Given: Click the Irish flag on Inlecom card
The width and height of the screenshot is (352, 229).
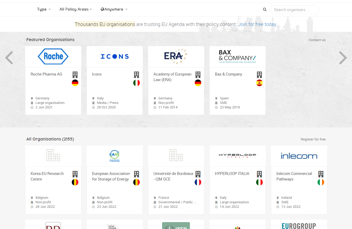Looking at the screenshot, I should pyautogui.click(x=321, y=182).
